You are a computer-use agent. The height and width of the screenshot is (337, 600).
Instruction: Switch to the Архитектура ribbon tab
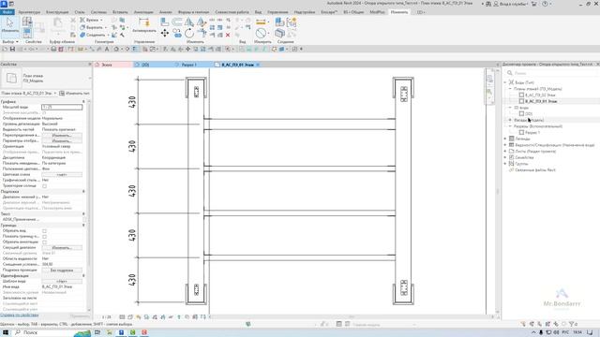point(29,12)
